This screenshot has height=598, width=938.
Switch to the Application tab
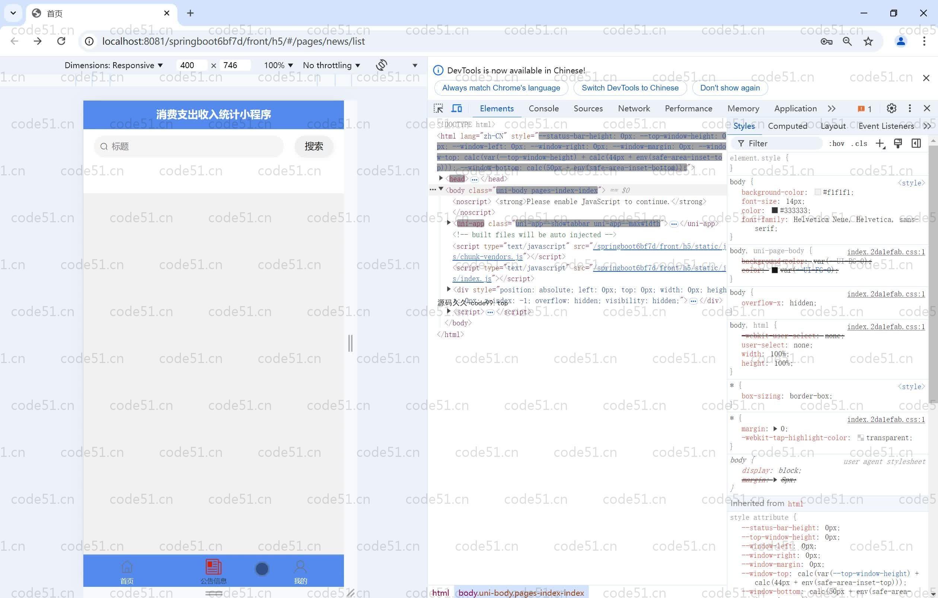click(x=795, y=109)
